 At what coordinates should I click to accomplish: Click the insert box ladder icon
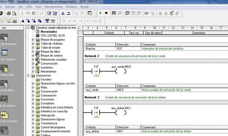coord(100,21)
